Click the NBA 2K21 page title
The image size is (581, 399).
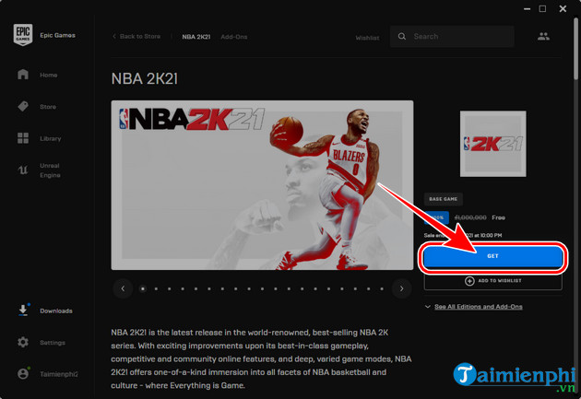point(145,79)
